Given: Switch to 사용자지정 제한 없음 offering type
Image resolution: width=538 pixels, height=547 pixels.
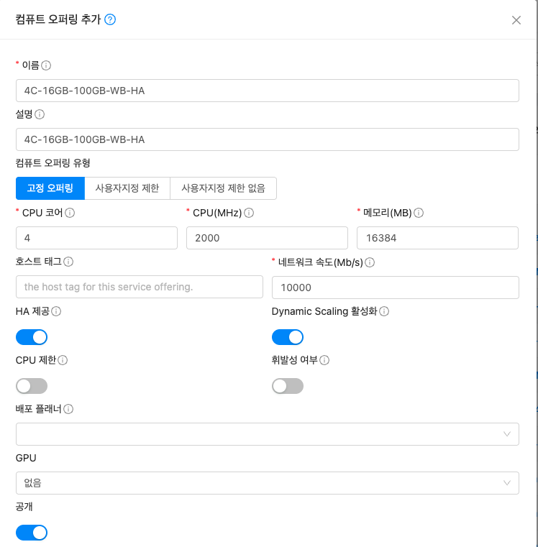Looking at the screenshot, I should (x=223, y=188).
